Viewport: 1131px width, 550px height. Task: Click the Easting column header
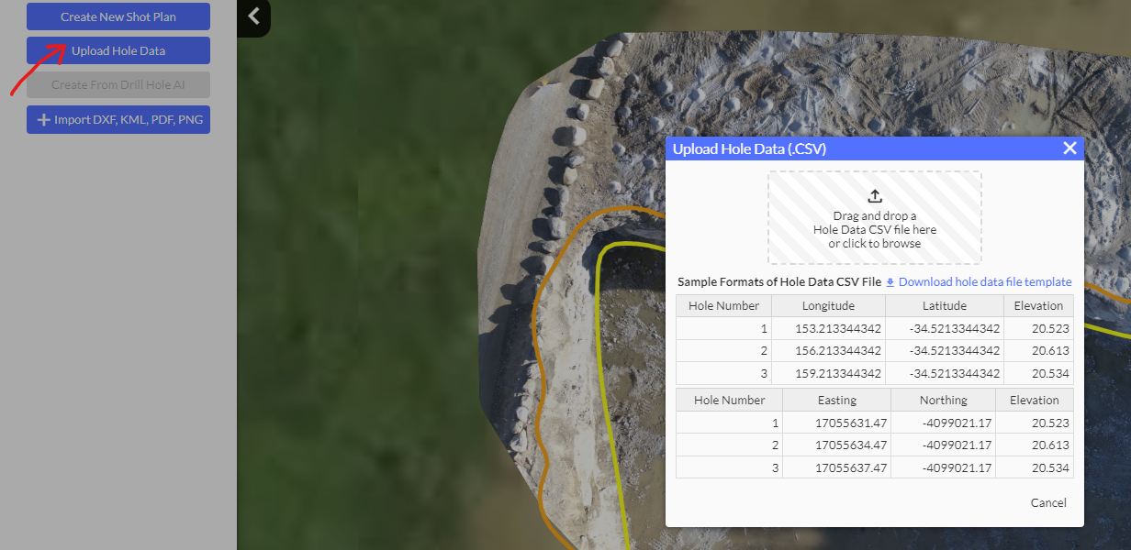tap(836, 401)
